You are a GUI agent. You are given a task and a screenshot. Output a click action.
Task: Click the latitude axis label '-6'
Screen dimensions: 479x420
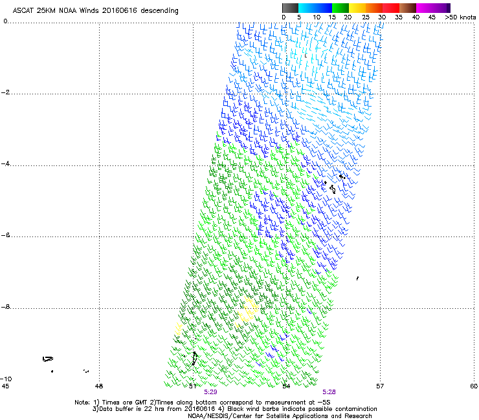pyautogui.click(x=6, y=235)
